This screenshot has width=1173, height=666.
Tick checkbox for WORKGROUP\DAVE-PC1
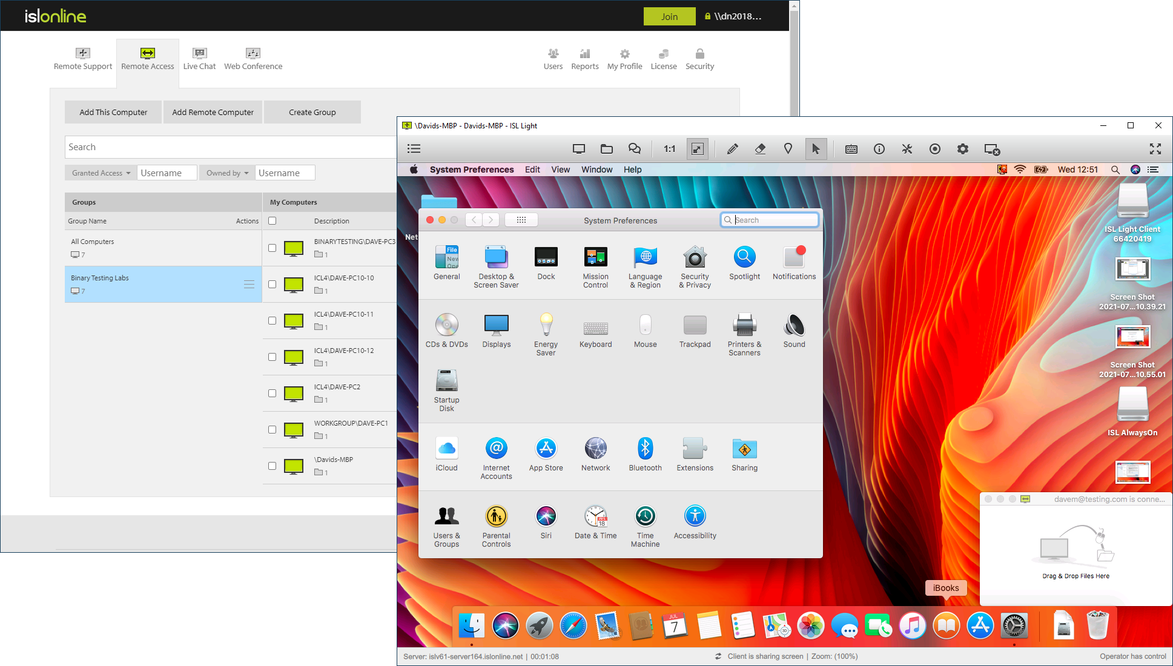point(273,429)
